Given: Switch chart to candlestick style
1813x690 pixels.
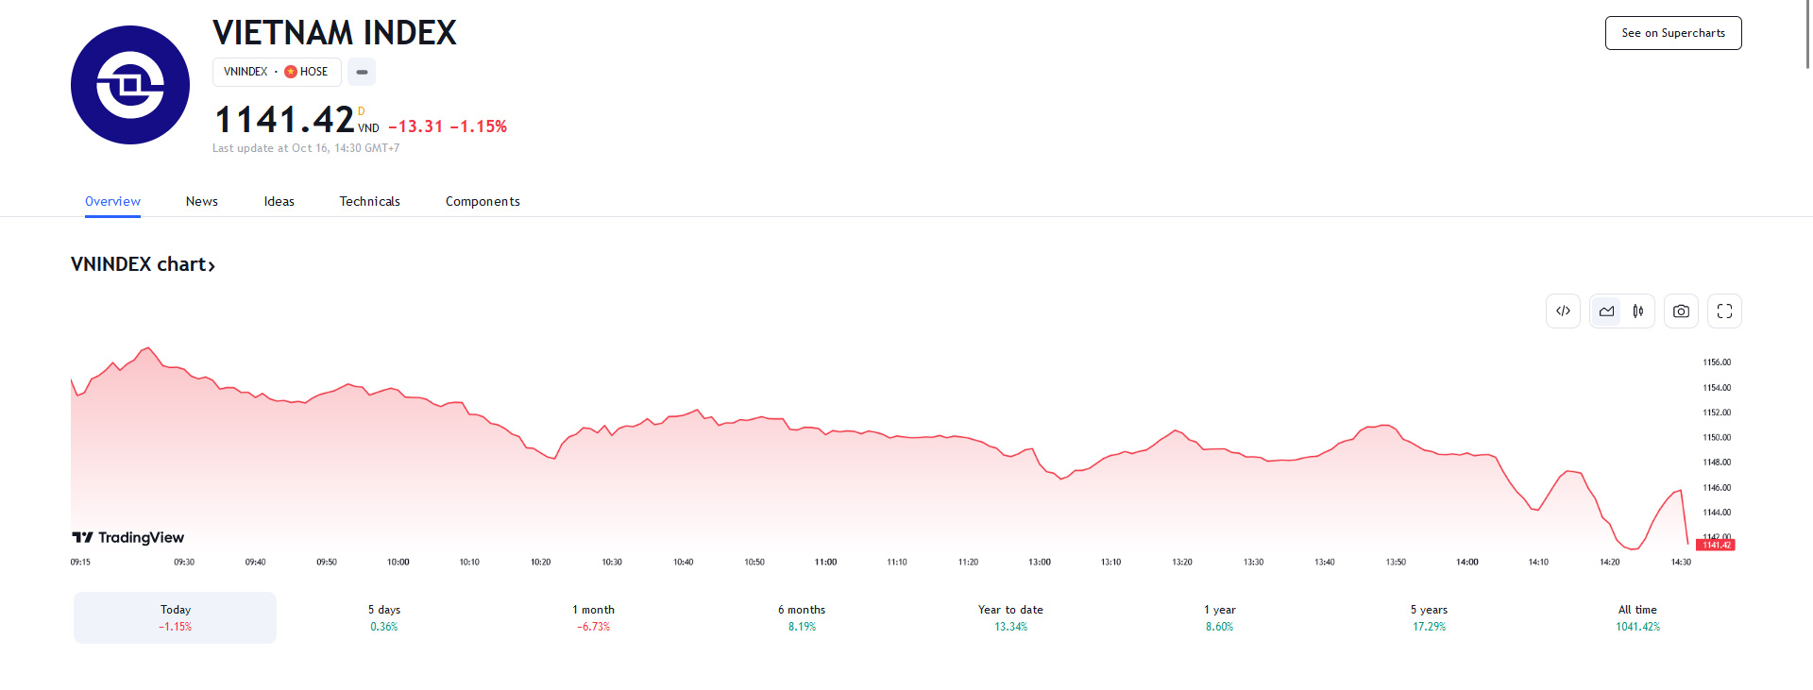Looking at the screenshot, I should [x=1638, y=311].
